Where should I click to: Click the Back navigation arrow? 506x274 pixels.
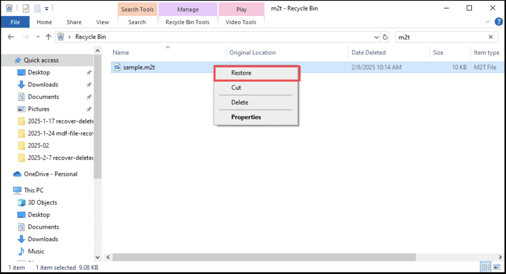pyautogui.click(x=11, y=37)
